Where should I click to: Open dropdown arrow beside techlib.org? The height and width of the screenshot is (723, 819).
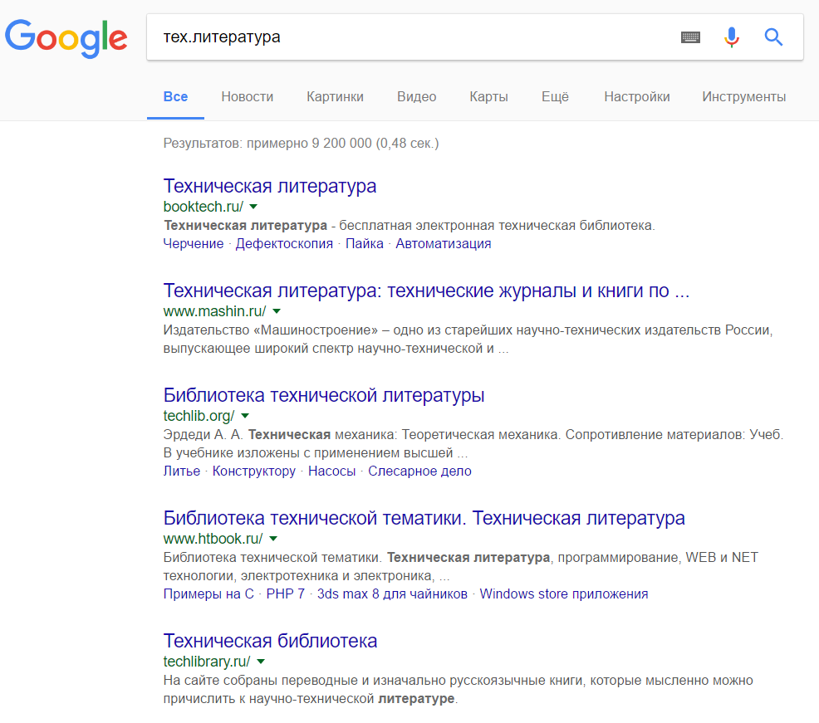click(x=245, y=416)
